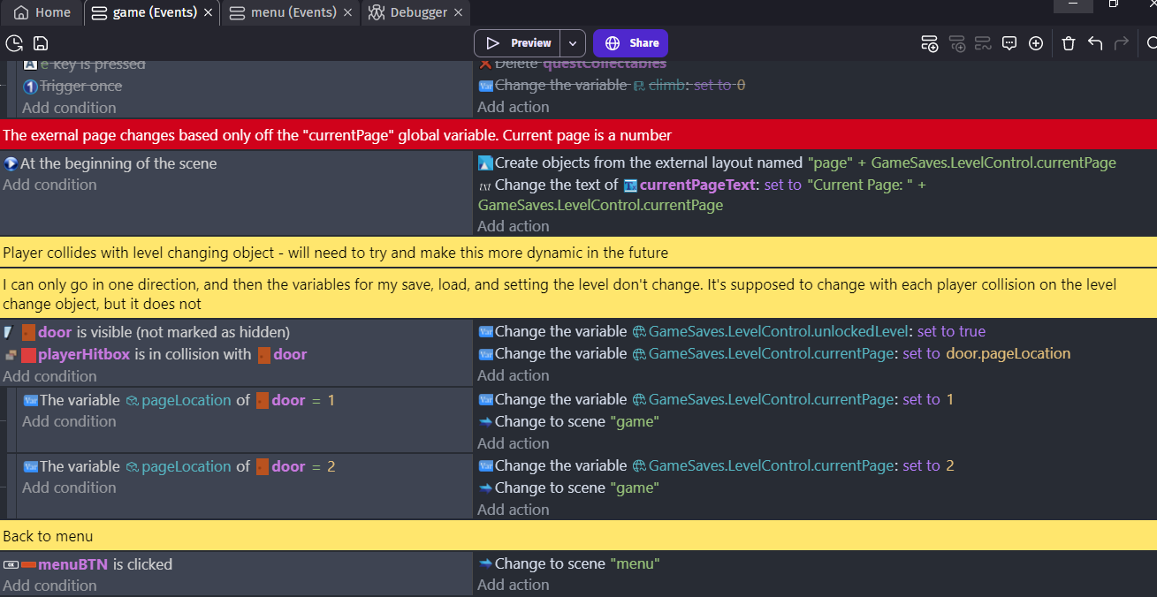Click the 'unlockedLevel: set to true' action

(731, 331)
